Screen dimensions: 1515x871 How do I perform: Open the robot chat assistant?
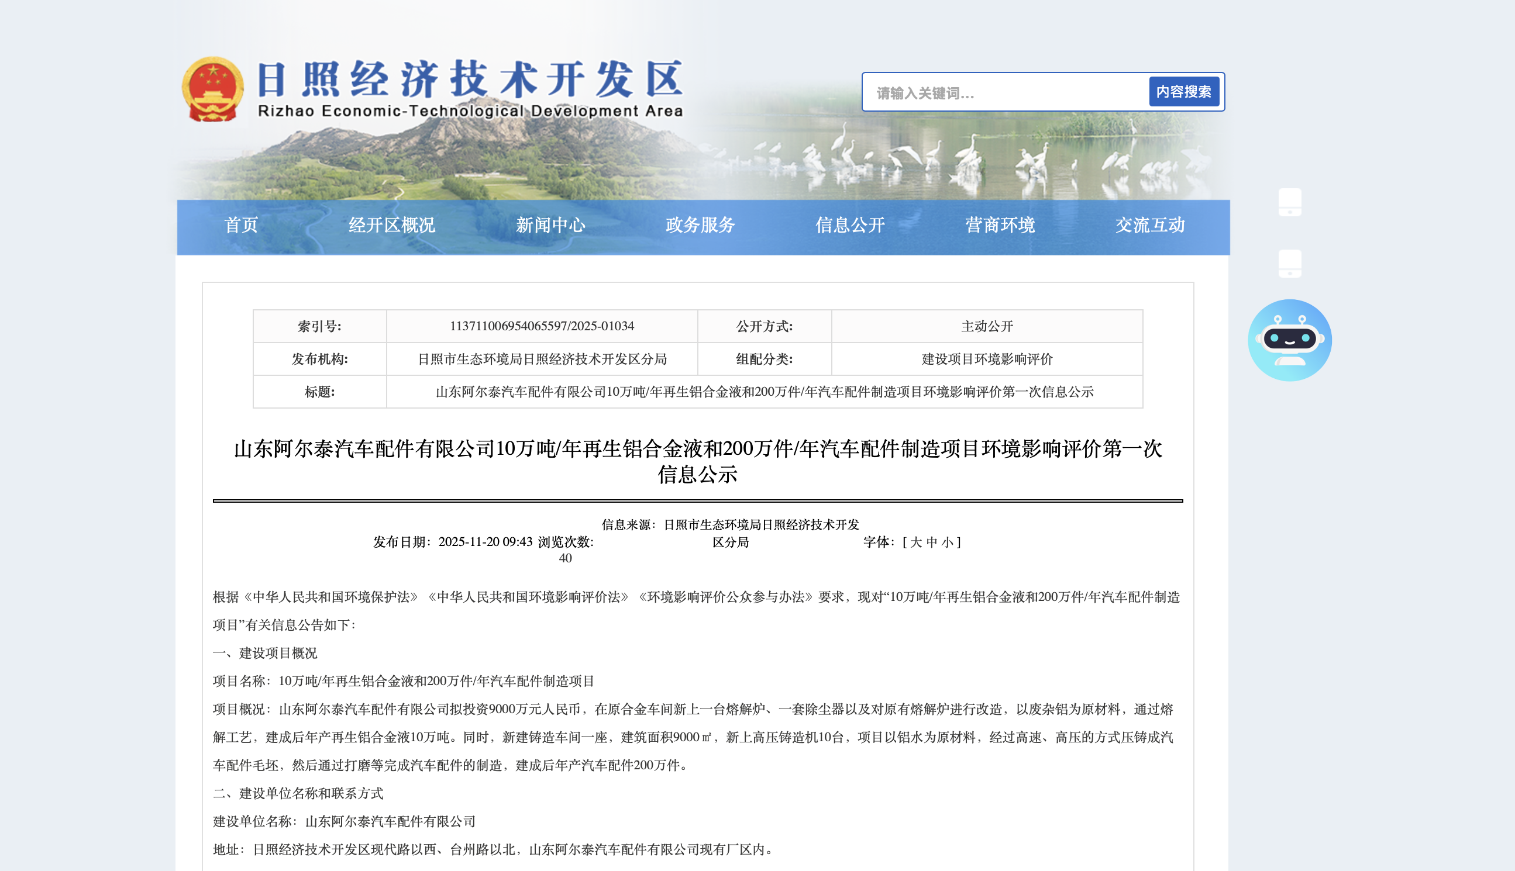[1289, 340]
